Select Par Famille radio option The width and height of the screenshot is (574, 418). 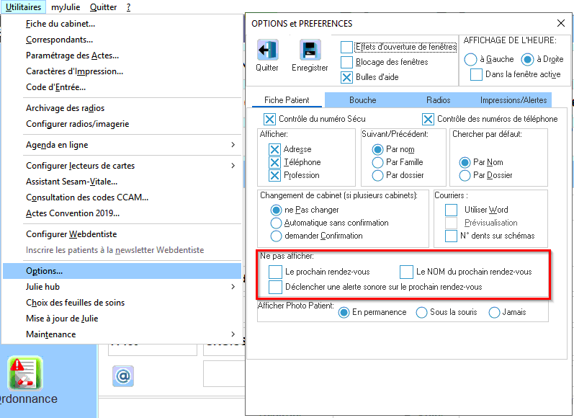click(377, 162)
